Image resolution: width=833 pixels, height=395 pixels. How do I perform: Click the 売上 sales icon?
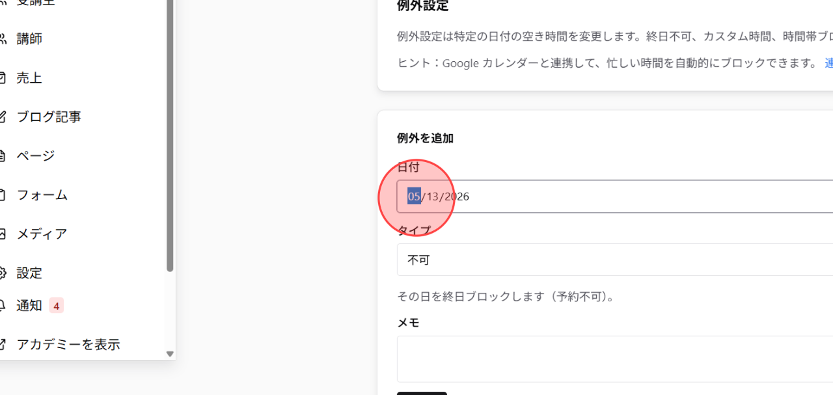click(2, 78)
